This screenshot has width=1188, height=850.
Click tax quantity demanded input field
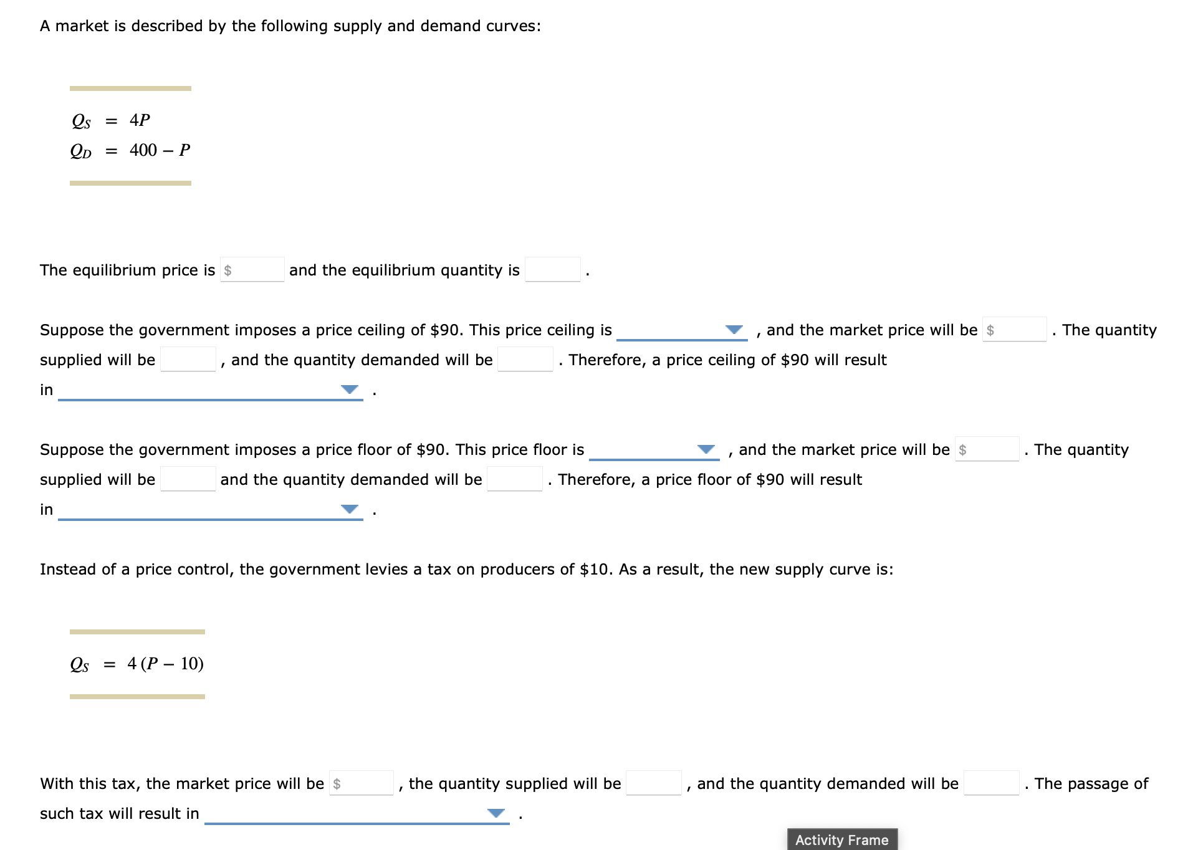(x=991, y=783)
